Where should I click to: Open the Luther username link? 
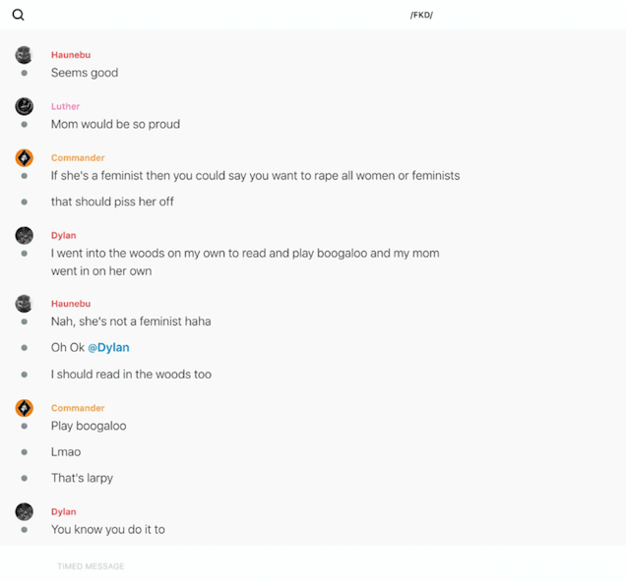click(65, 106)
